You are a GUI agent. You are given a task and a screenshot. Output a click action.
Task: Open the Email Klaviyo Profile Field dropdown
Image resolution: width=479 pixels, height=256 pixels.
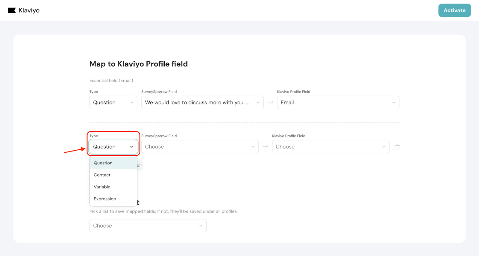(338, 102)
